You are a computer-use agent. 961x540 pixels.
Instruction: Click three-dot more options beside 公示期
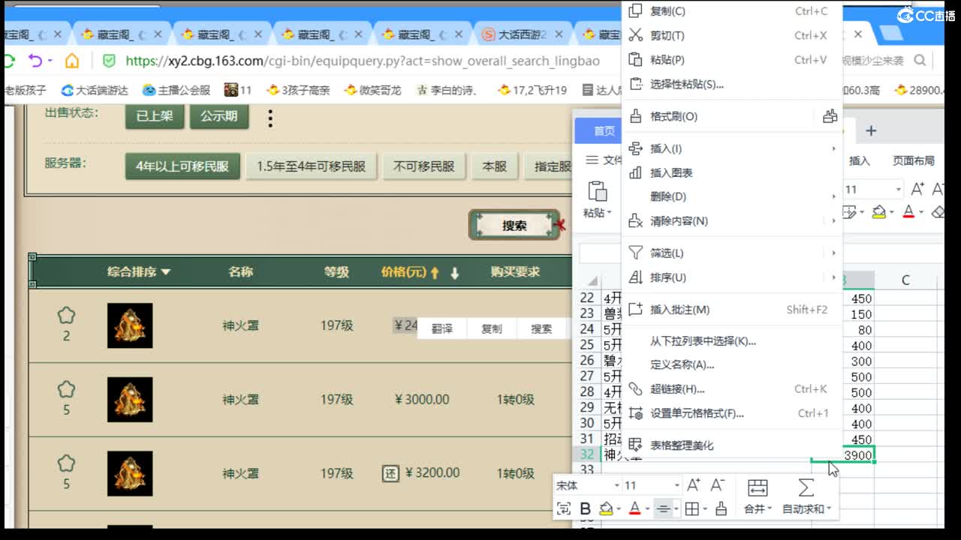tap(270, 117)
